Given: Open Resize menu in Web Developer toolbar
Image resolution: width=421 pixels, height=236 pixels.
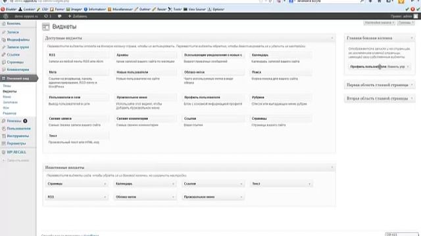Looking at the screenshot, I should pos(159,9).
